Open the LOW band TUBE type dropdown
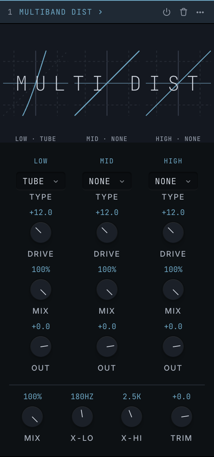The width and height of the screenshot is (214, 457). click(x=41, y=181)
